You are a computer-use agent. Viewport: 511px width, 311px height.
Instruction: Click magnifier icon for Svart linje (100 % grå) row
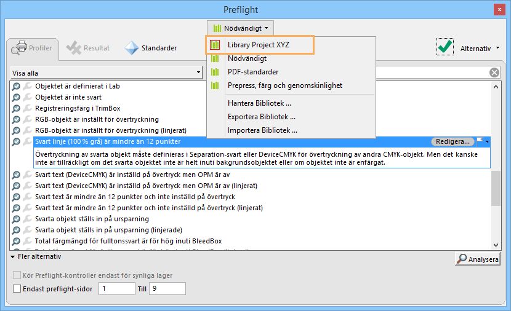[x=16, y=141]
